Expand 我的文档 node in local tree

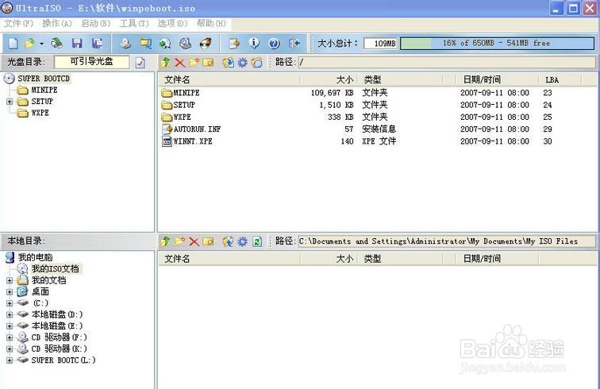click(10, 280)
